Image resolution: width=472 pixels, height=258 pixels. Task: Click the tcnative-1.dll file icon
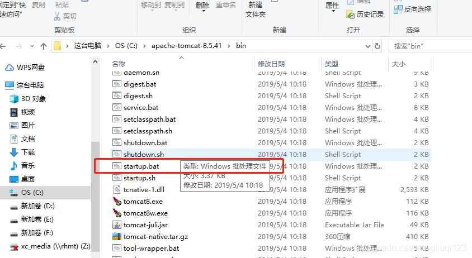coord(117,189)
